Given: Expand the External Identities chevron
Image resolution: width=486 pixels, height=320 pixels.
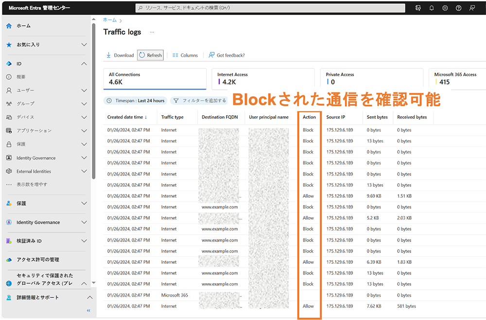Looking at the screenshot, I should coord(84,171).
